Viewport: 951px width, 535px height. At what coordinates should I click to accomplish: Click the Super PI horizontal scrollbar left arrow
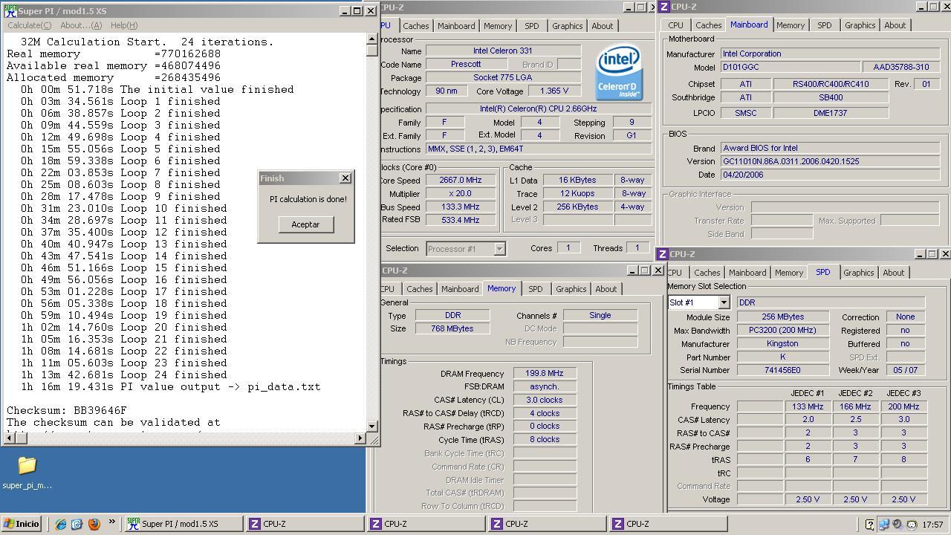tap(8, 438)
